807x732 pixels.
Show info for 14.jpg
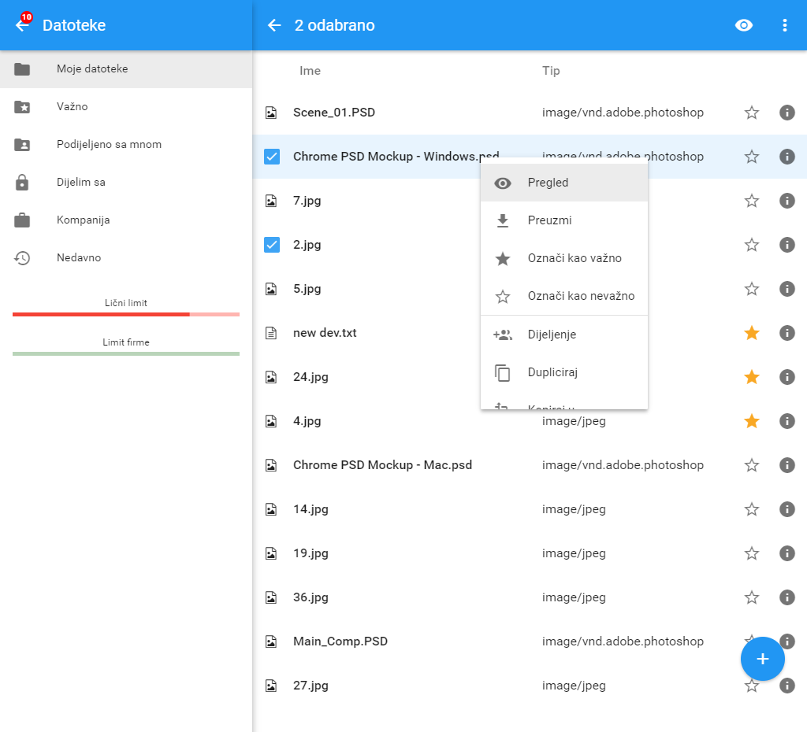pyautogui.click(x=787, y=509)
